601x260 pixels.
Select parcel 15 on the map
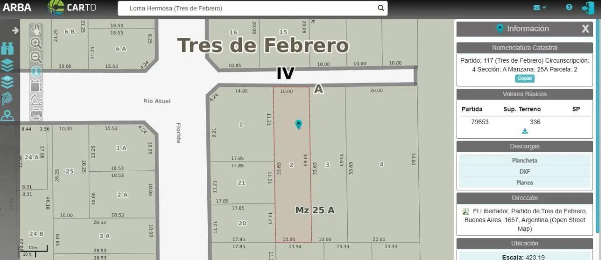[283, 33]
